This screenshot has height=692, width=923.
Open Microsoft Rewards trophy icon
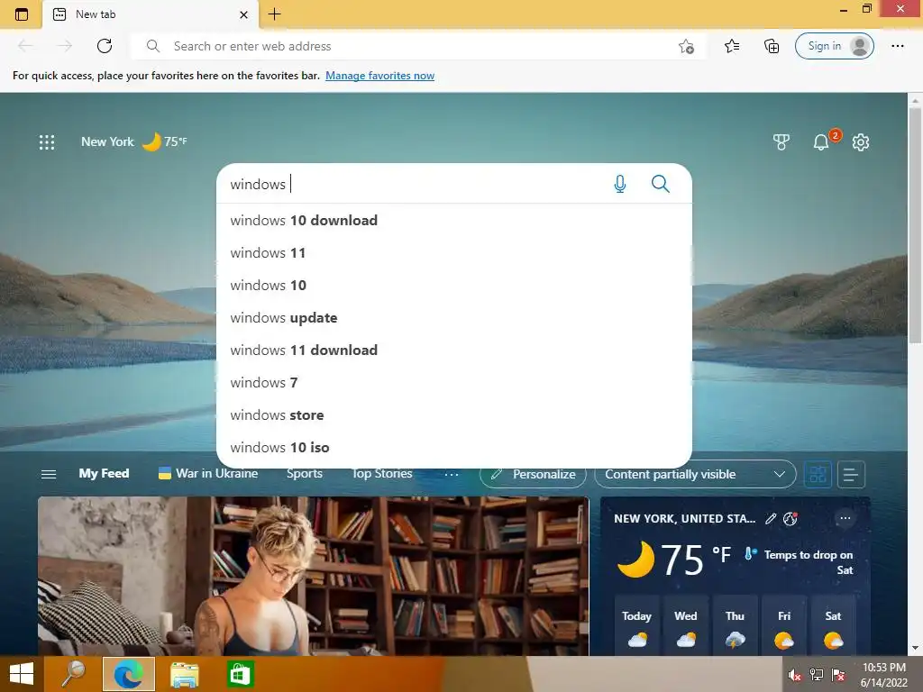pyautogui.click(x=781, y=141)
